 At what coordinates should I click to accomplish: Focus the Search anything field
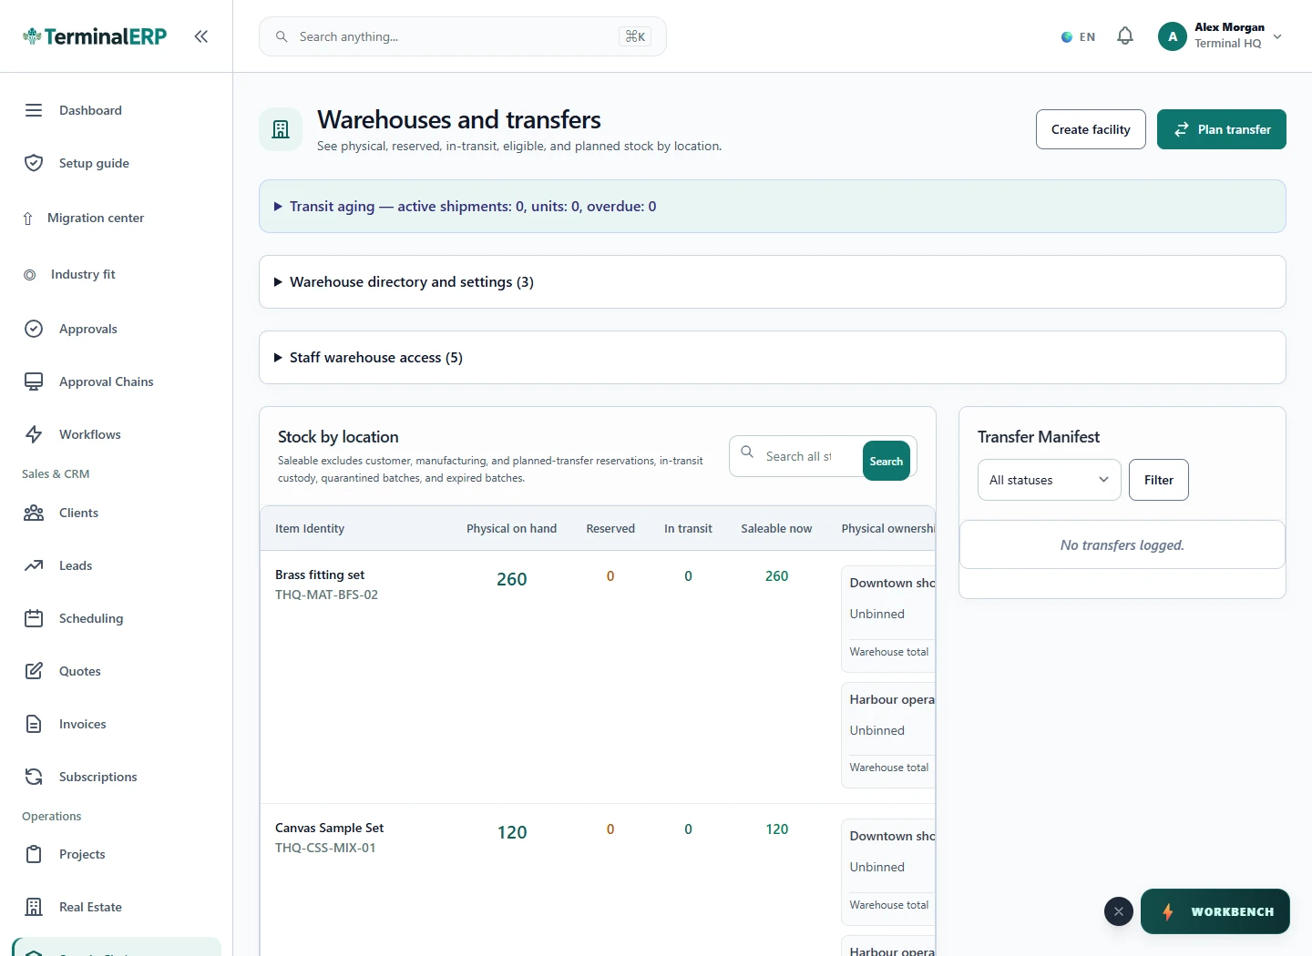pyautogui.click(x=463, y=36)
